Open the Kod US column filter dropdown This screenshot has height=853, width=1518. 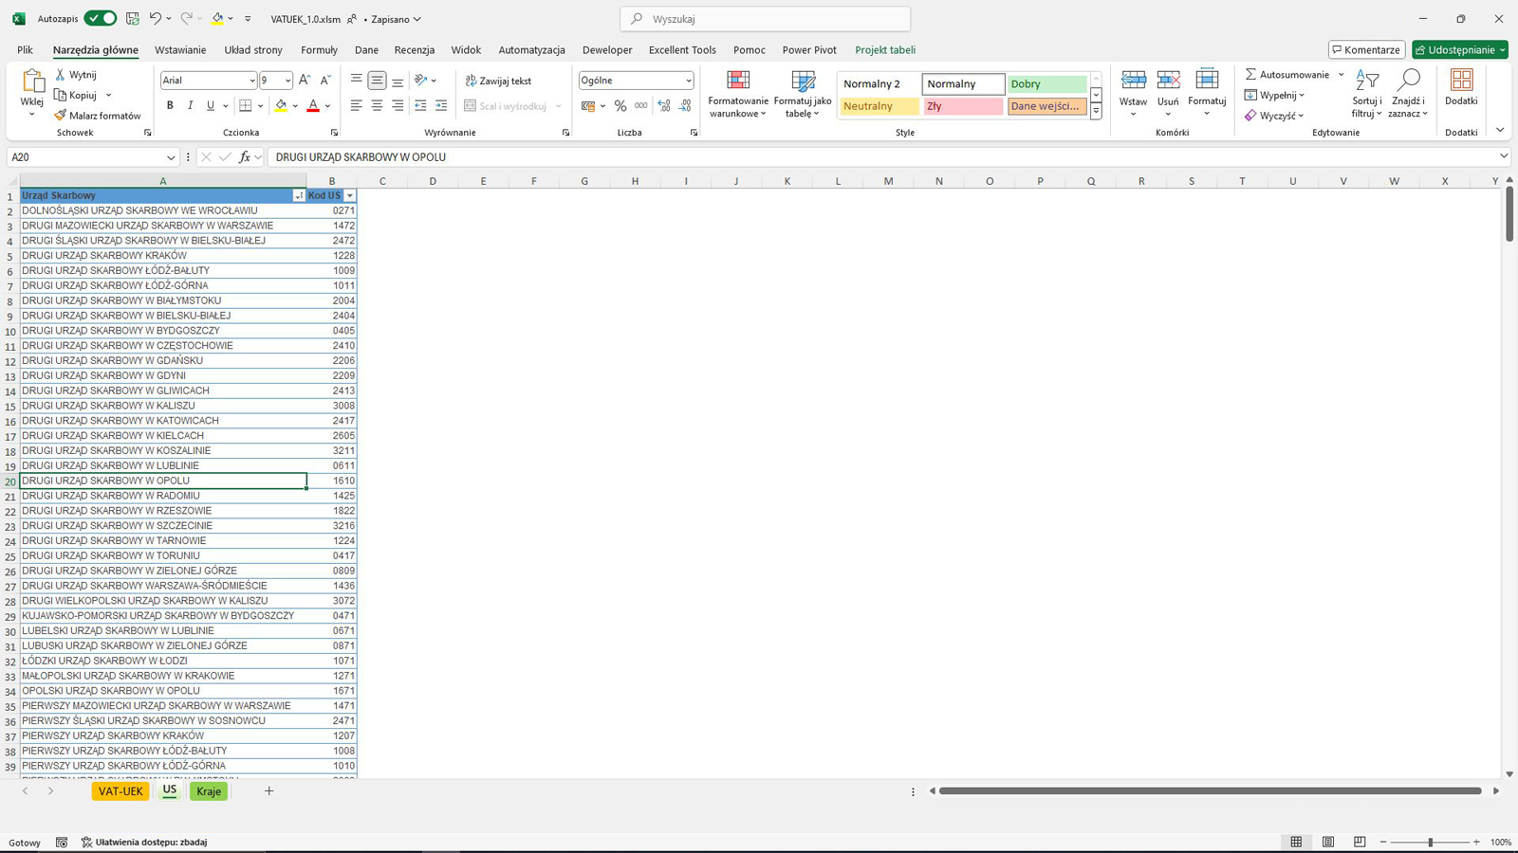click(x=350, y=195)
